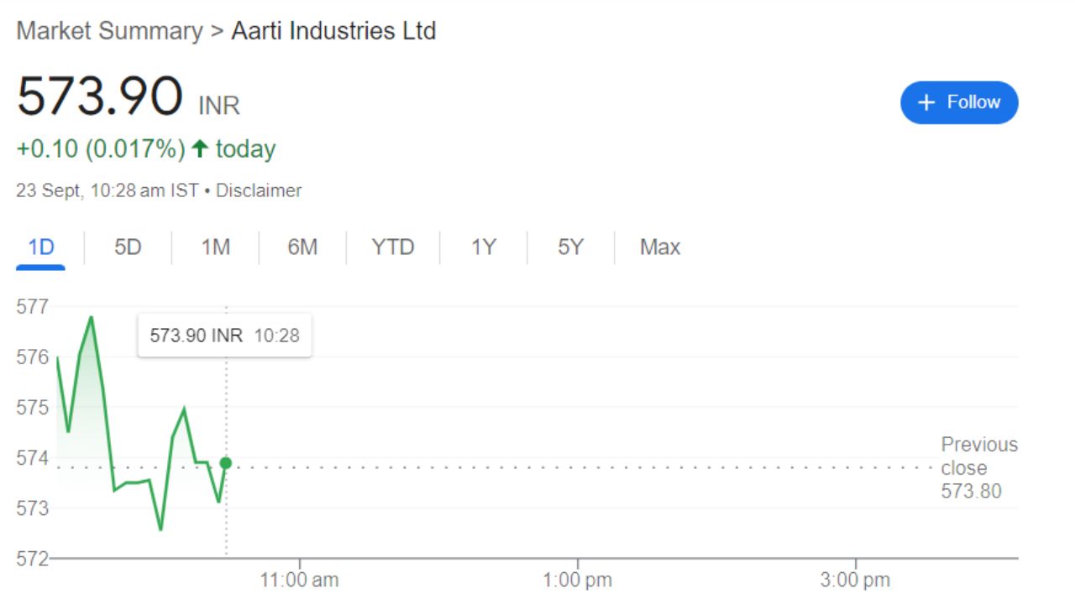Switch to the 6M range tab
This screenshot has height=604, width=1075.
tap(302, 247)
